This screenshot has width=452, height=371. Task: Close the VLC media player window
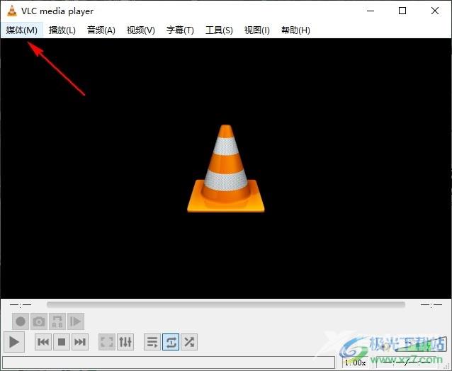coord(435,11)
